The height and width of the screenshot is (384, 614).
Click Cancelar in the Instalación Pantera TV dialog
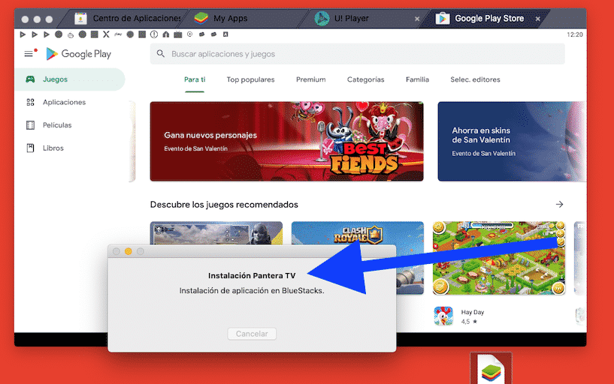tap(252, 334)
